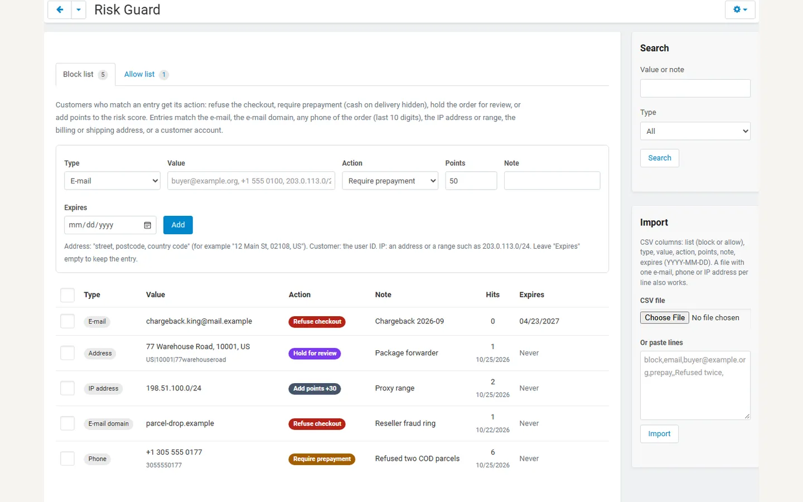The height and width of the screenshot is (502, 803).
Task: Click the Expires date field
Action: point(110,225)
